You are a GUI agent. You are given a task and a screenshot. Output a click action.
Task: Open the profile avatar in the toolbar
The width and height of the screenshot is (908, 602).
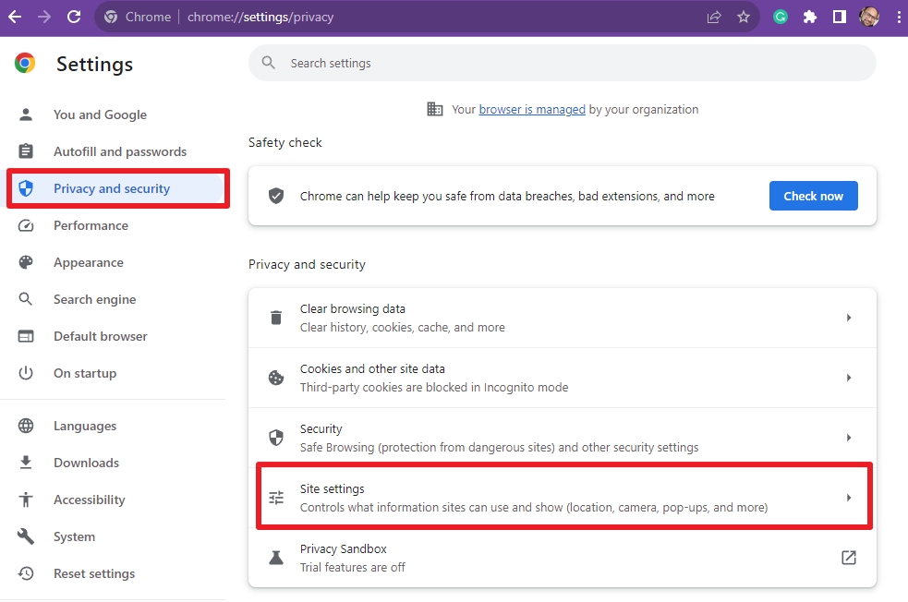coord(869,17)
